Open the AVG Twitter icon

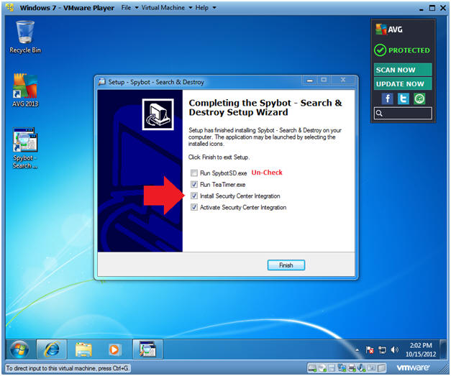pos(404,98)
